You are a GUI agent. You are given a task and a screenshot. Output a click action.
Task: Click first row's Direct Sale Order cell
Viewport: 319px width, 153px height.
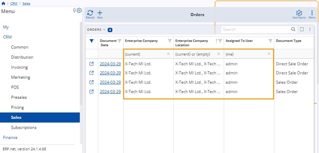pos(292,64)
